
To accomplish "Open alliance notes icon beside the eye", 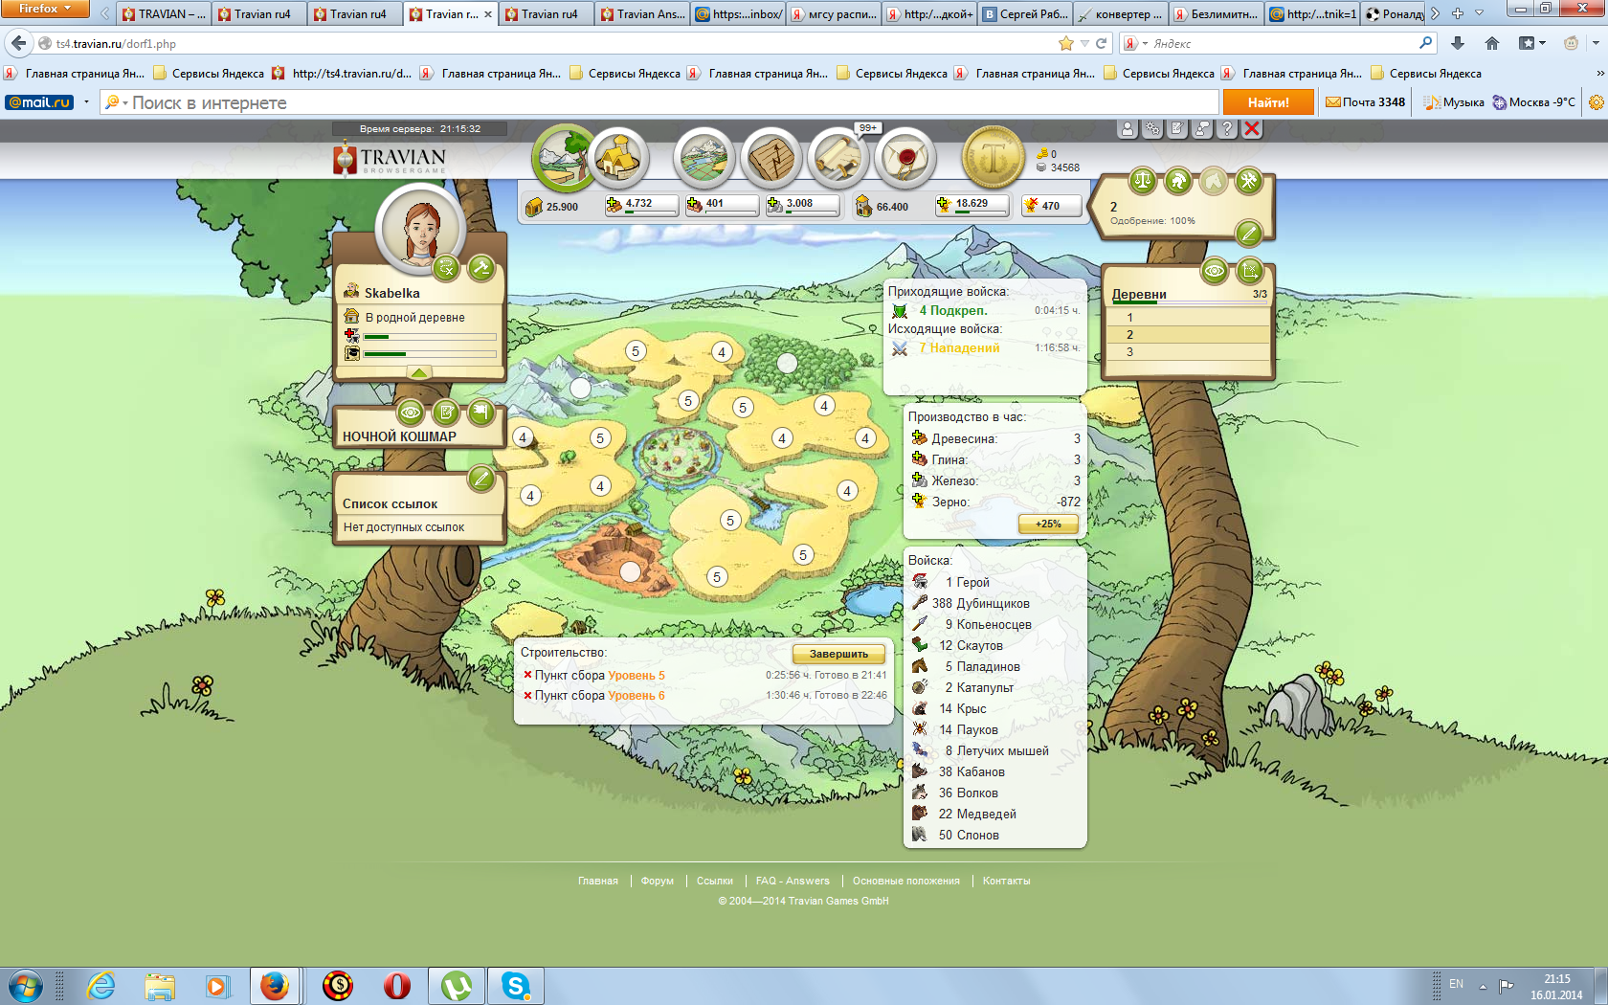I will 446,413.
